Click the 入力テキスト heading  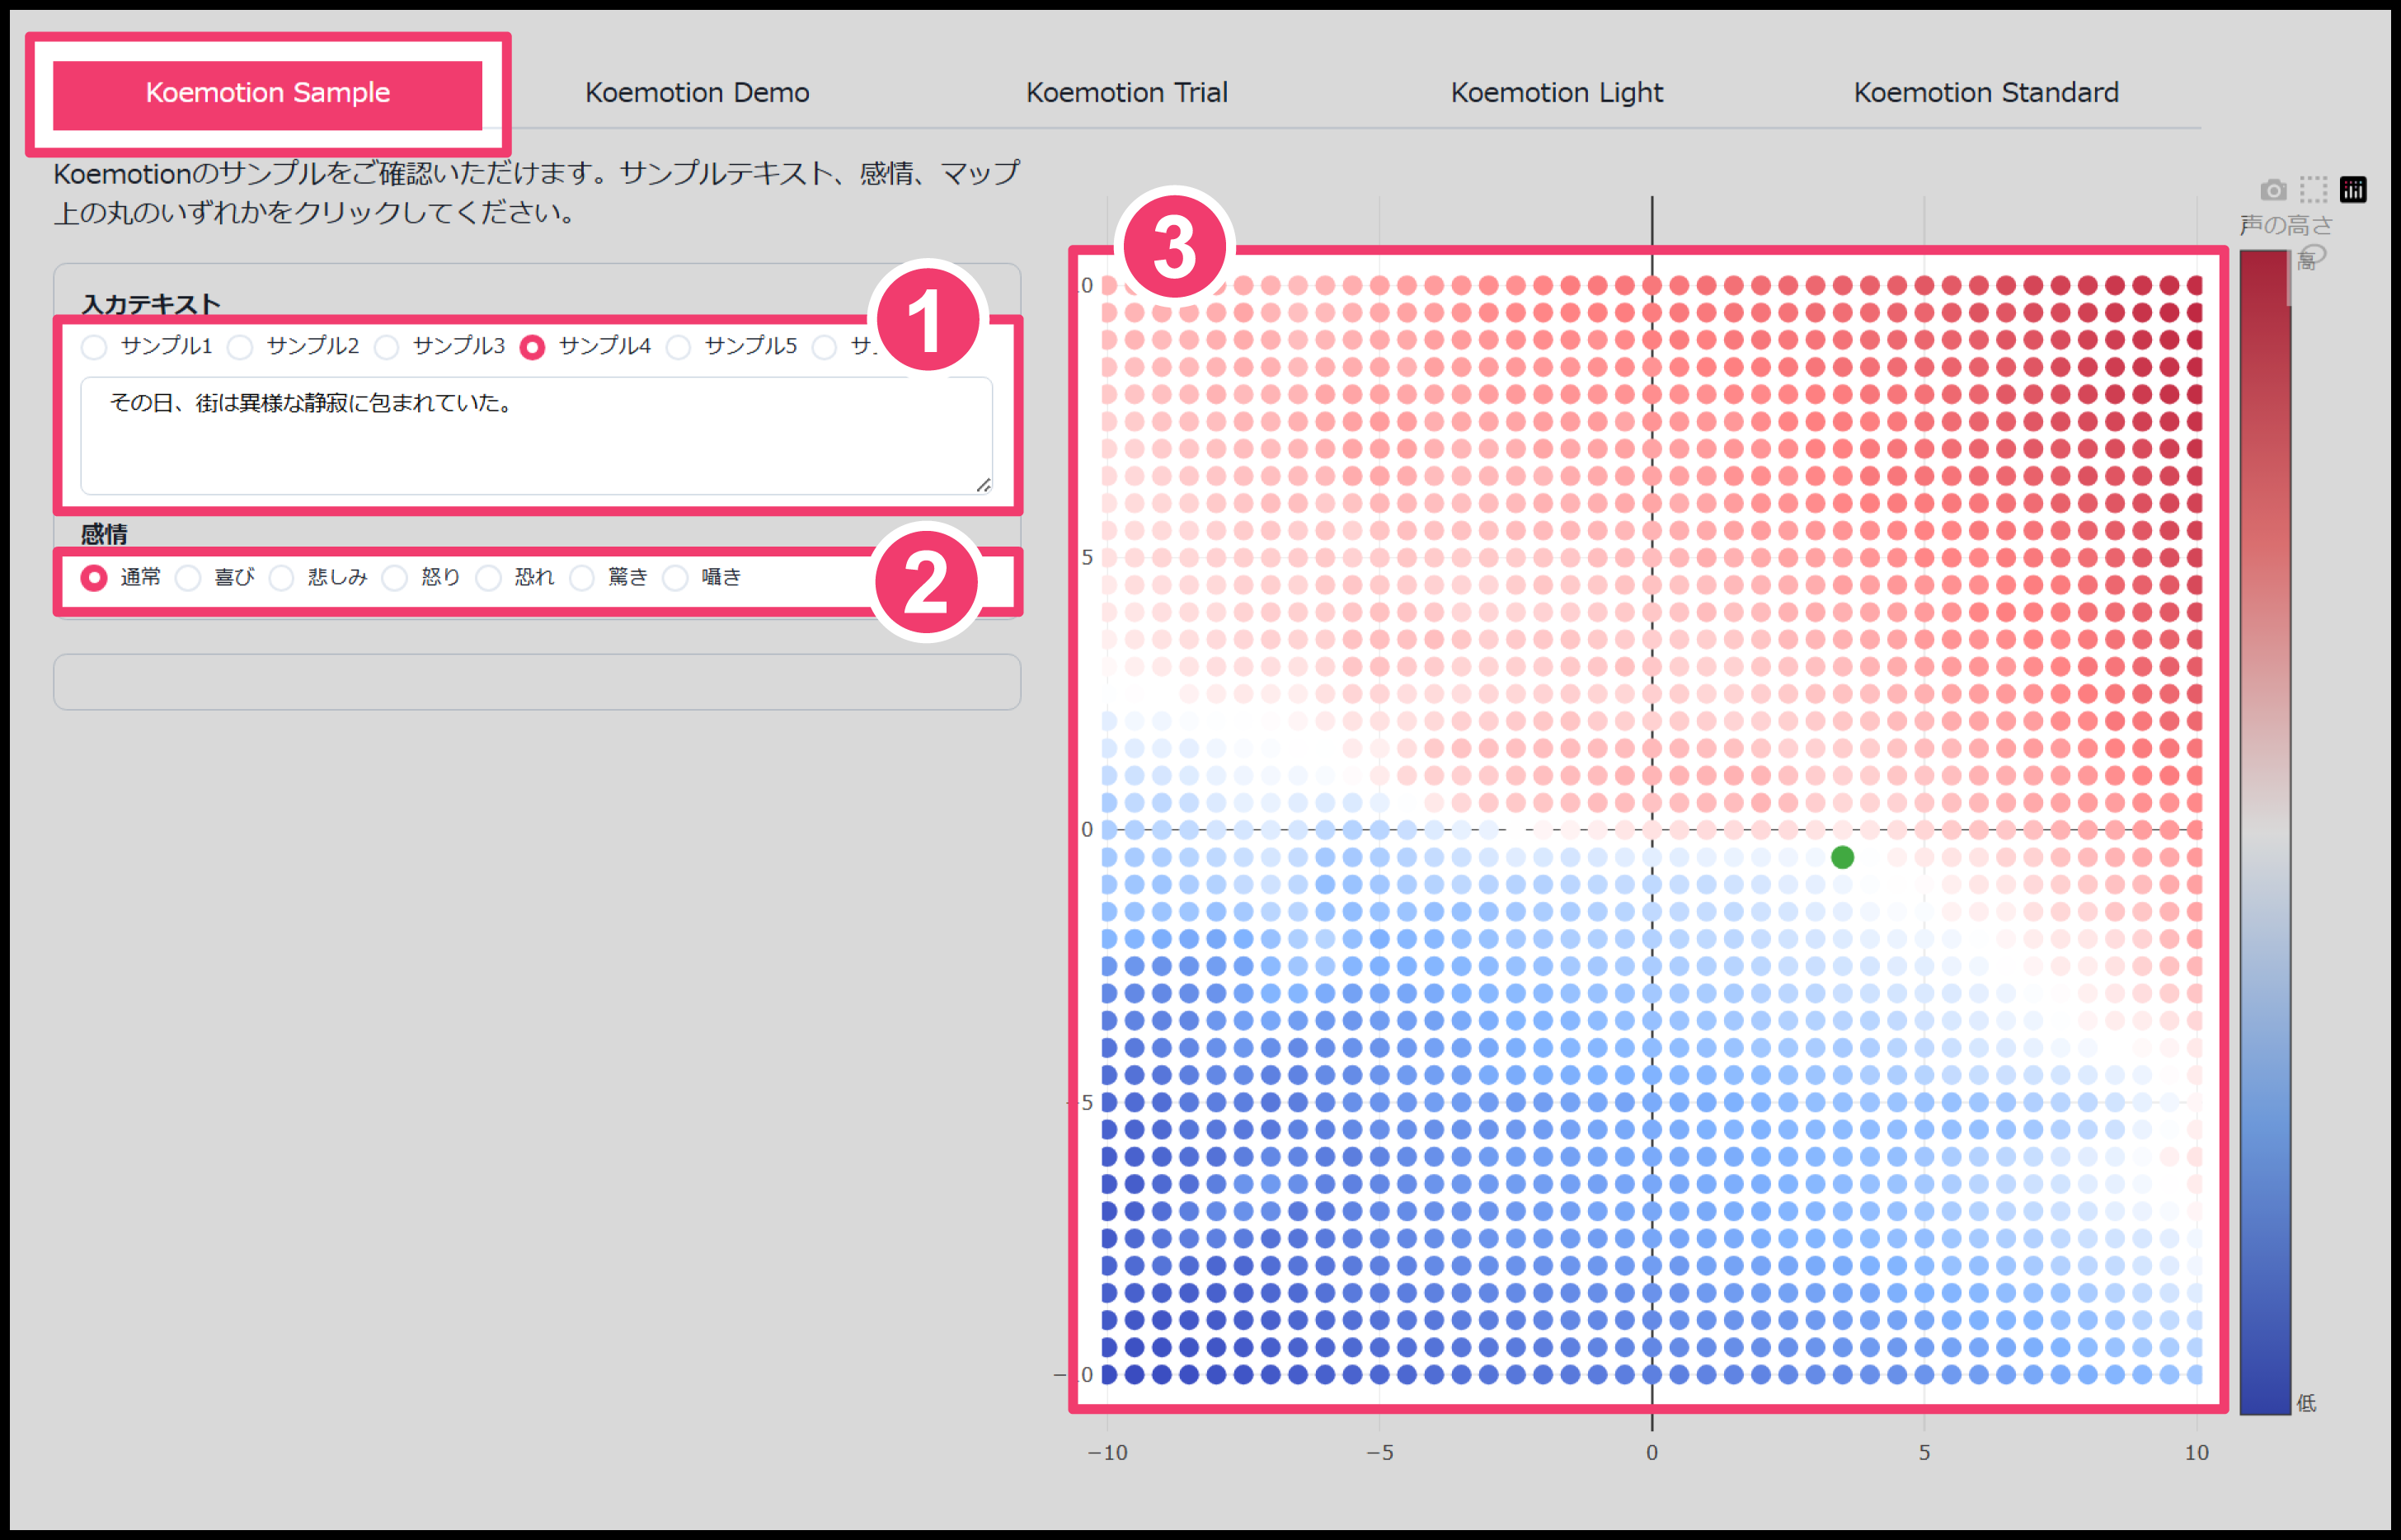(x=150, y=304)
